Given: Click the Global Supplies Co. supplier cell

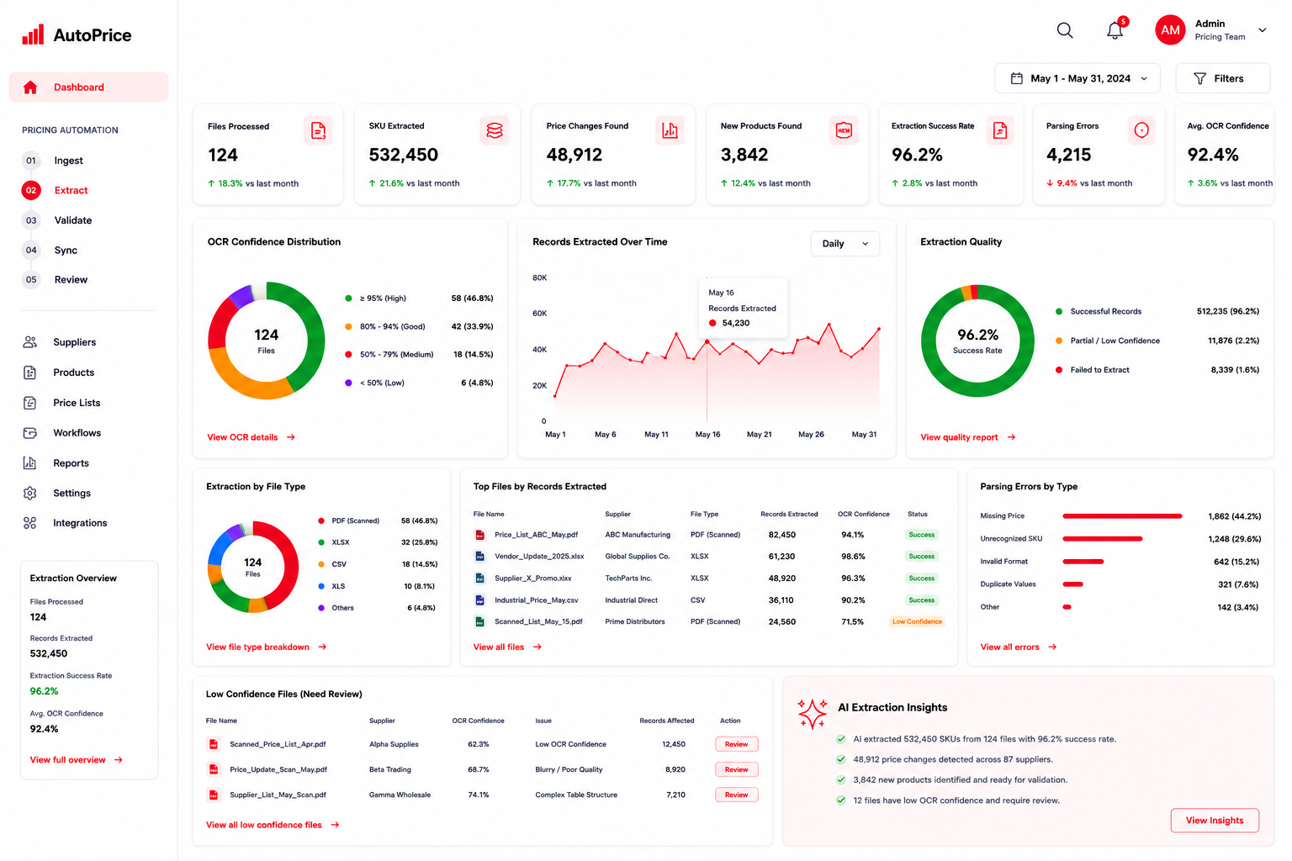Looking at the screenshot, I should 638,557.
